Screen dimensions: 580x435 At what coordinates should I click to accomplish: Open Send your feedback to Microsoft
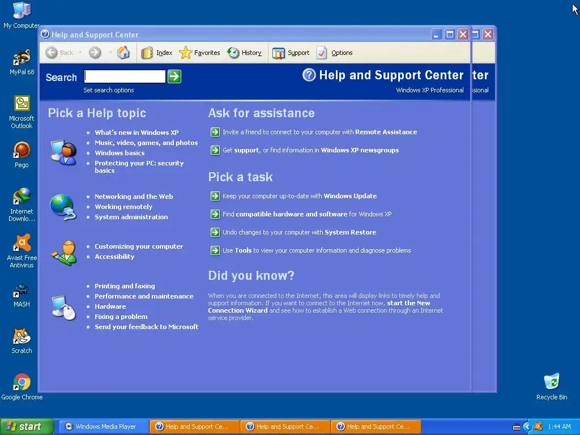pos(147,327)
